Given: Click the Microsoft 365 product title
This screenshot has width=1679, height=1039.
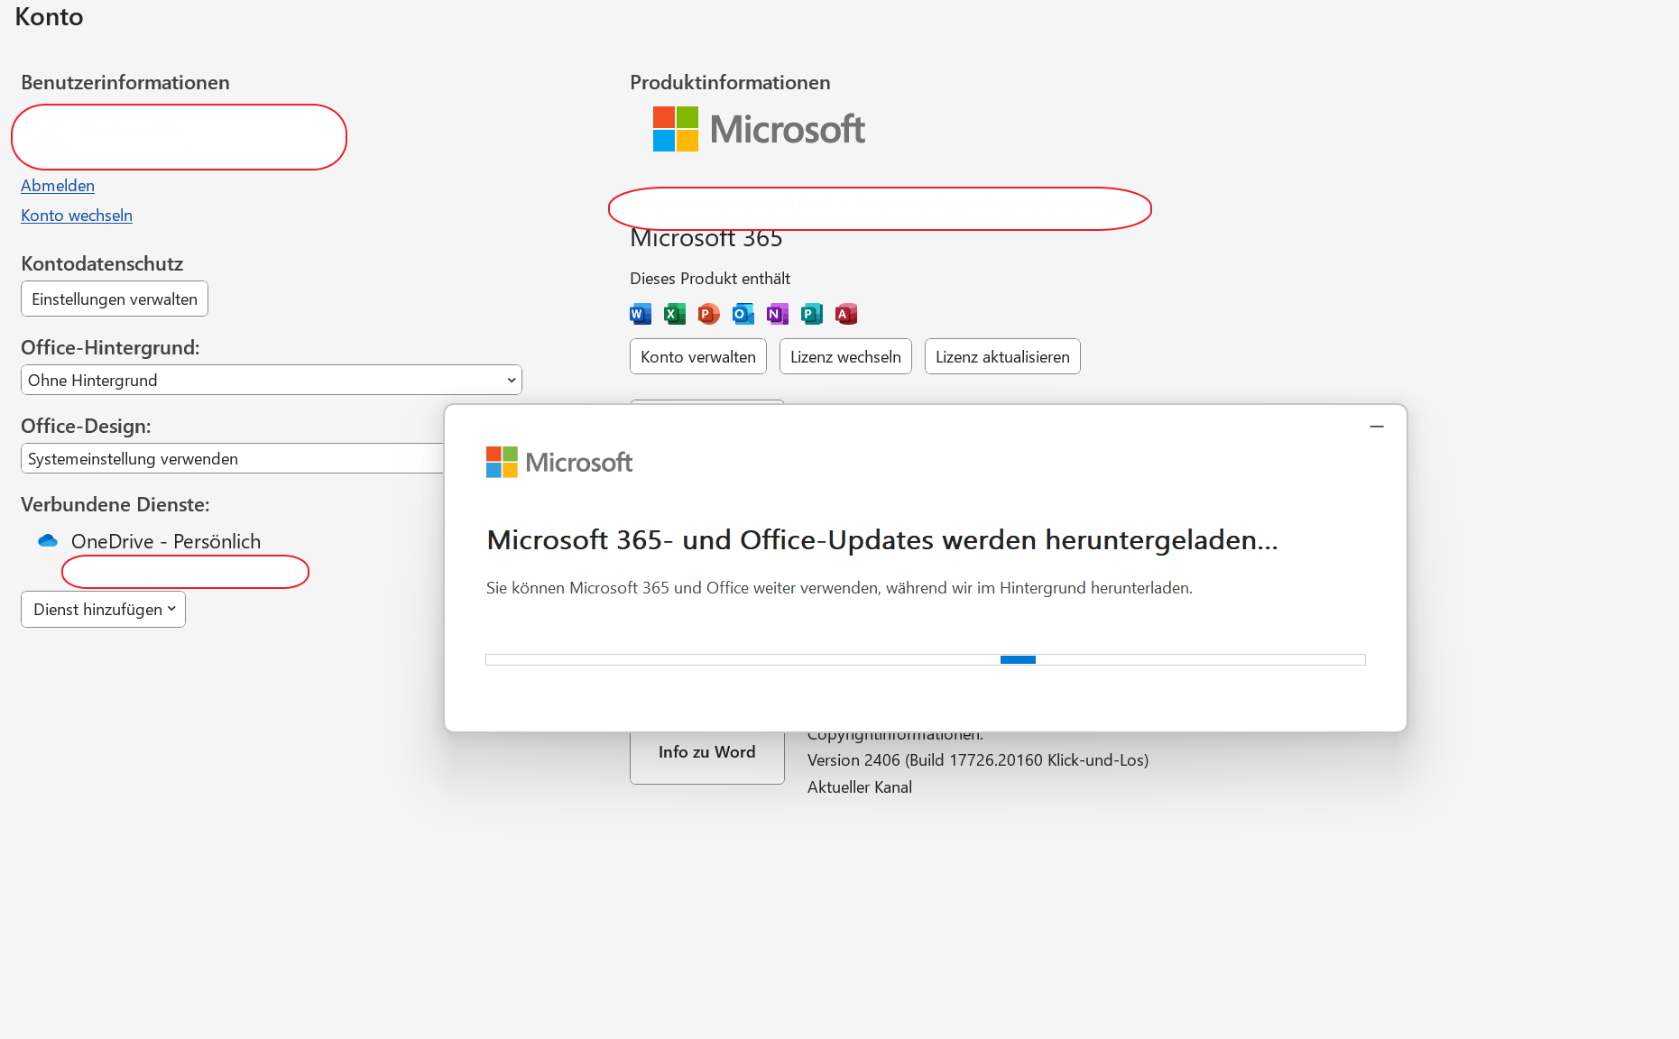Looking at the screenshot, I should (x=706, y=240).
